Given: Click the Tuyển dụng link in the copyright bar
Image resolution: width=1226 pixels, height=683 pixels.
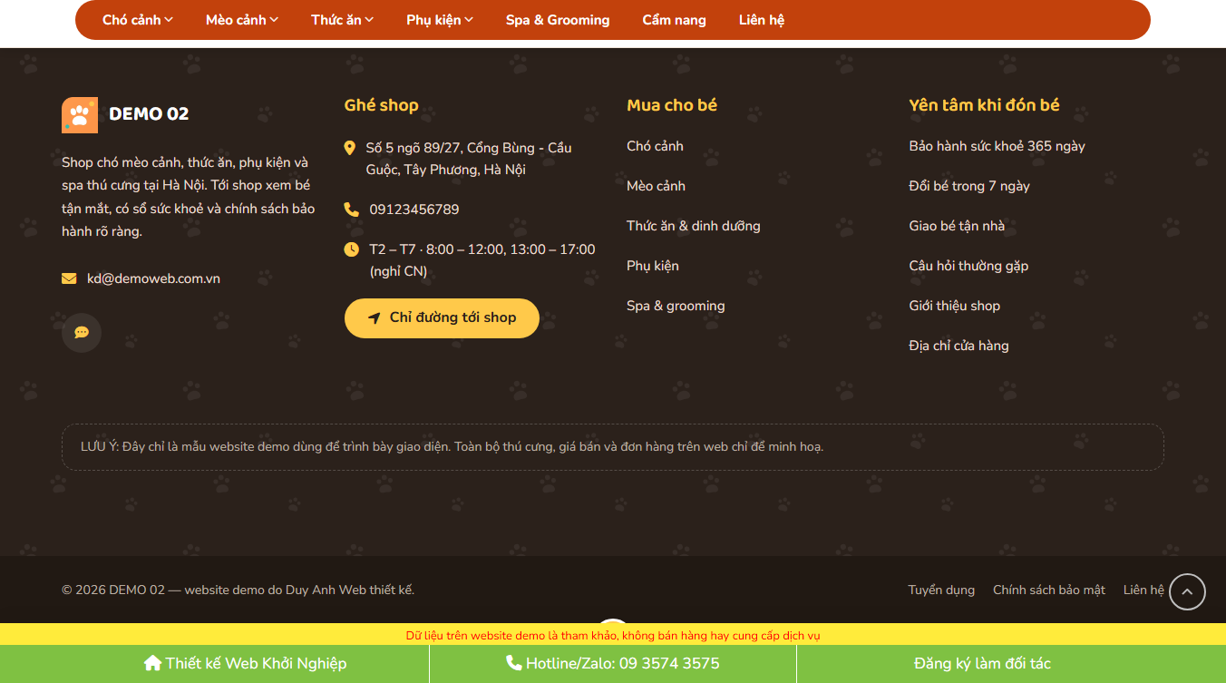Looking at the screenshot, I should 941,590.
